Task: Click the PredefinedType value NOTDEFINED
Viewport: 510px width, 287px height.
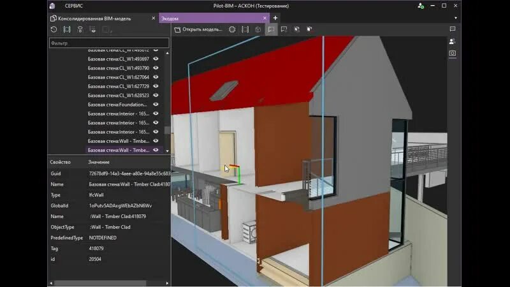Action: coord(103,238)
